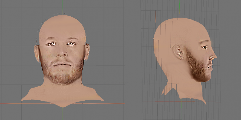Click the back of the skull in profile view

[159, 41]
